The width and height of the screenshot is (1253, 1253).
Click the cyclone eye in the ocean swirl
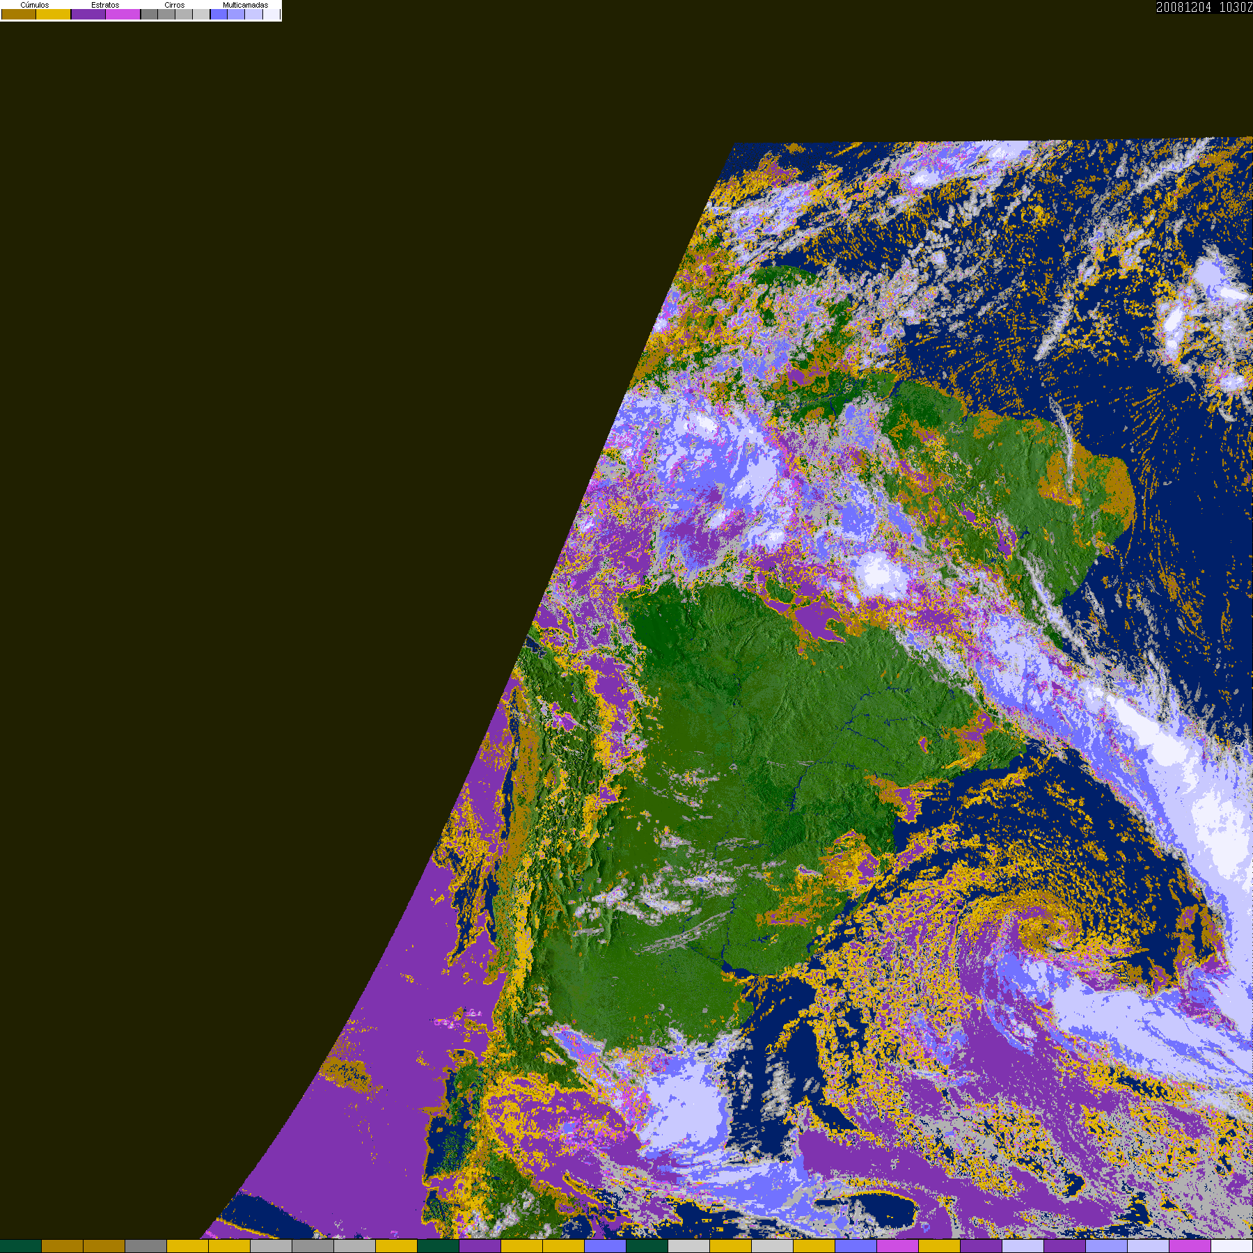(x=1046, y=927)
